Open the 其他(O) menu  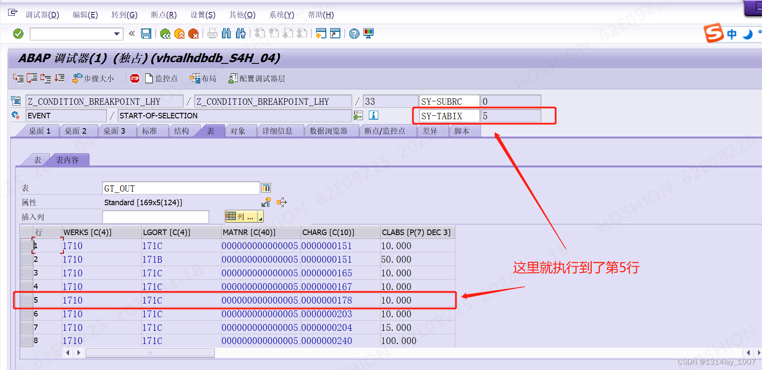(242, 15)
